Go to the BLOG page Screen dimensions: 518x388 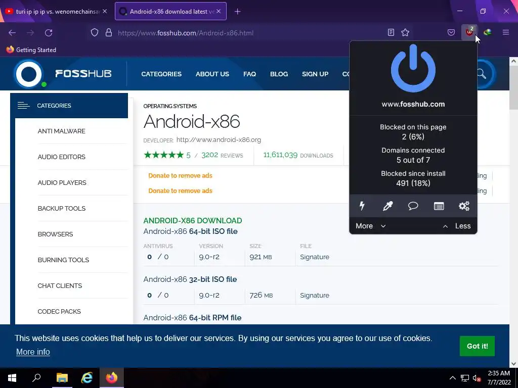279,74
